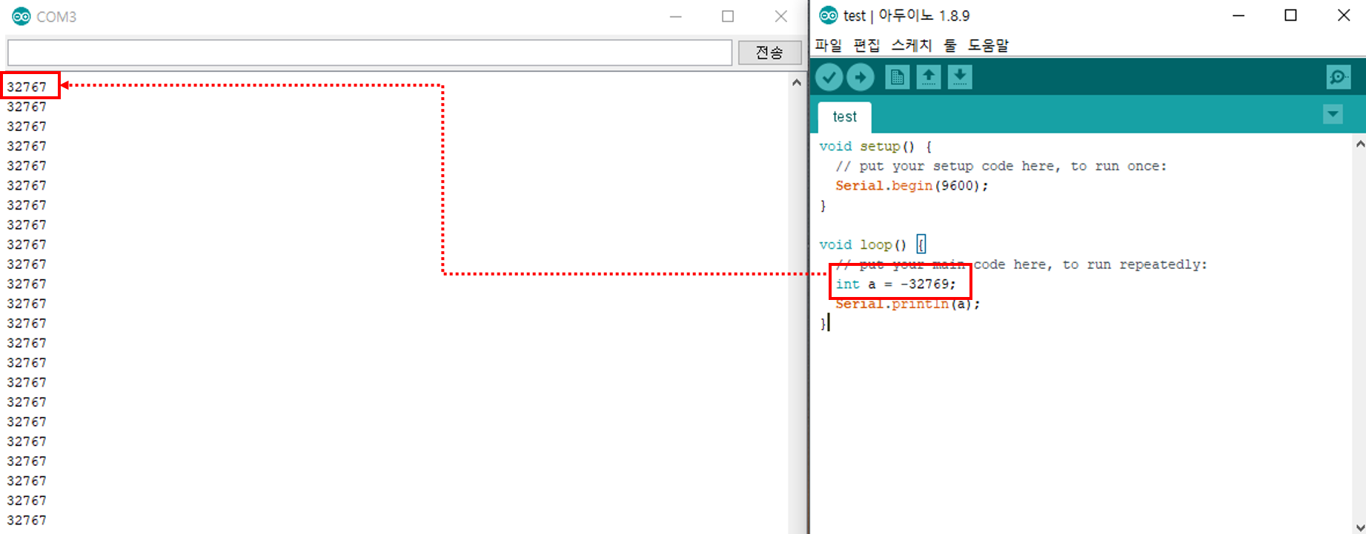The width and height of the screenshot is (1366, 534).
Task: Open the 도움말 menu
Action: click(988, 45)
